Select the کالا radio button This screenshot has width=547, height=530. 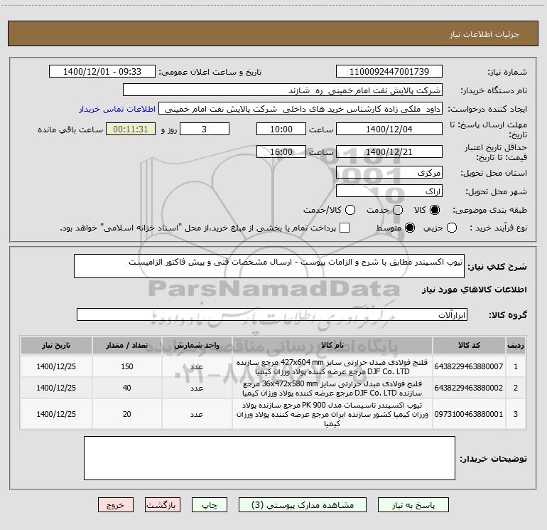click(x=435, y=210)
